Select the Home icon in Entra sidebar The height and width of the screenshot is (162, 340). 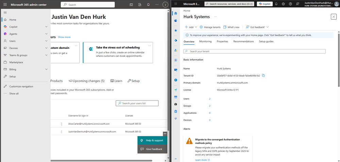coord(176,13)
